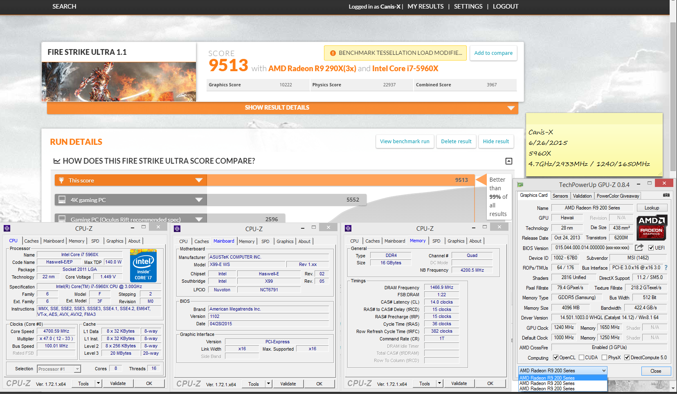Open the This score dropdown chevron
Viewport: 677px width, 394px height.
coord(199,180)
